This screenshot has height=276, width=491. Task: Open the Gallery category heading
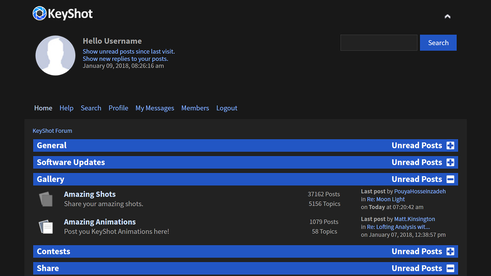coord(51,179)
